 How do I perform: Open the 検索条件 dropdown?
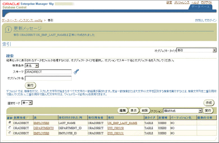tap(37, 66)
